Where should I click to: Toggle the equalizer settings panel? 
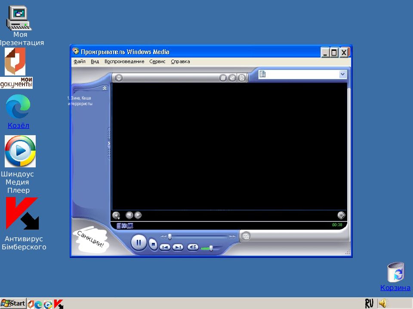pyautogui.click(x=232, y=78)
